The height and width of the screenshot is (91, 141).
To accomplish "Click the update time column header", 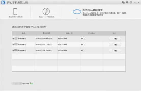I will click(46, 33).
